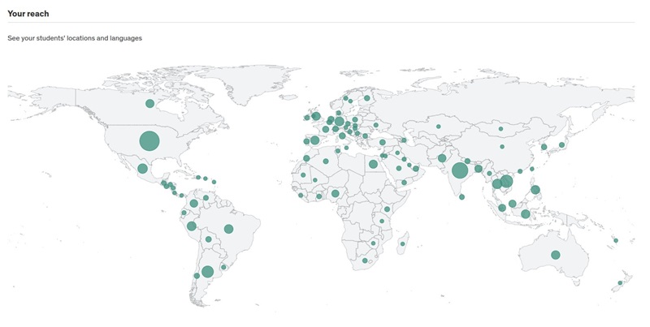Select the Philippines location bubble
The image size is (650, 327).
(x=535, y=190)
